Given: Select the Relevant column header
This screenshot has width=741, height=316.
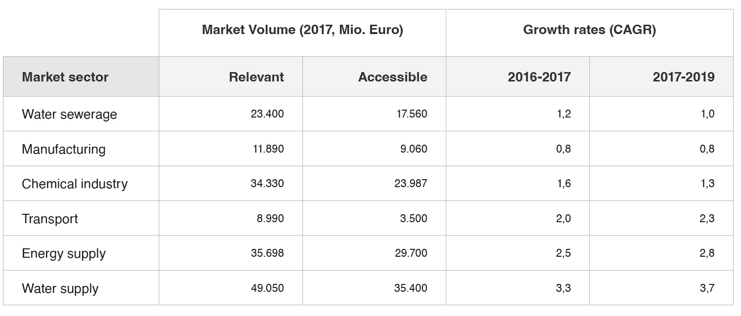Looking at the screenshot, I should [256, 77].
